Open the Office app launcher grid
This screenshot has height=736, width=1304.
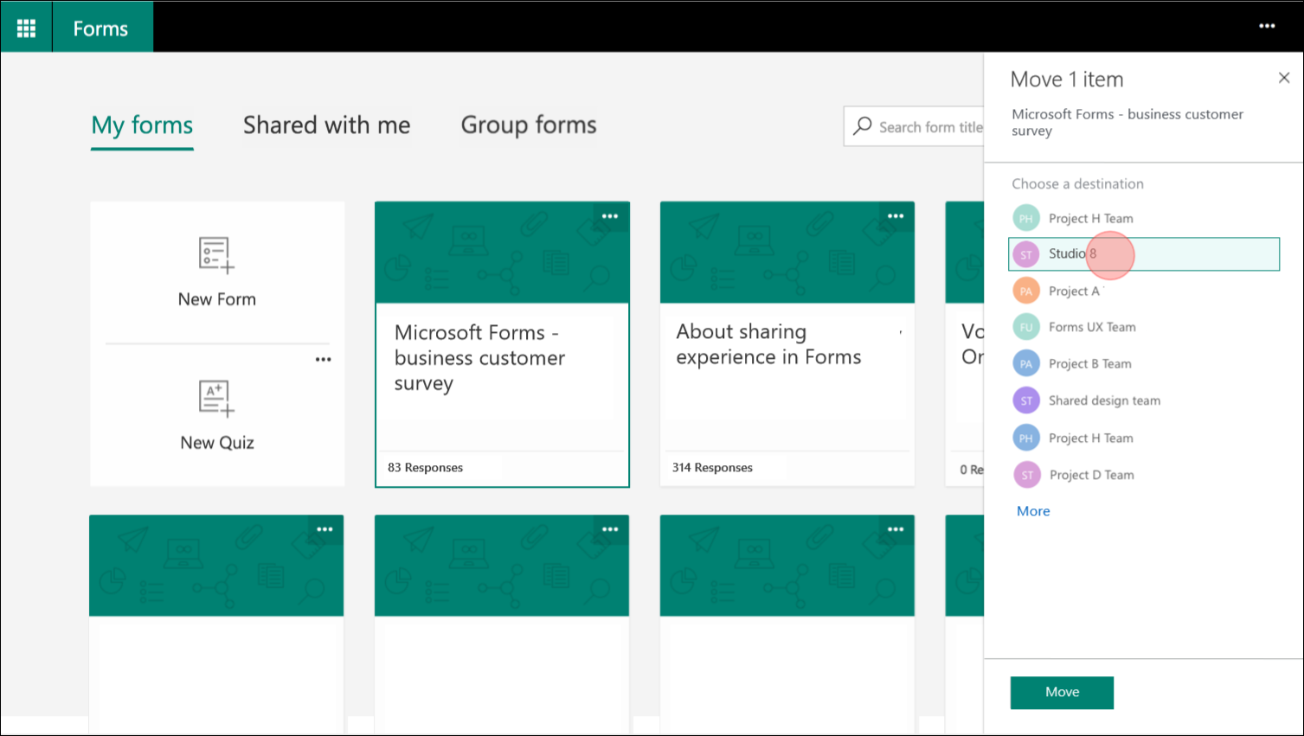(x=25, y=26)
